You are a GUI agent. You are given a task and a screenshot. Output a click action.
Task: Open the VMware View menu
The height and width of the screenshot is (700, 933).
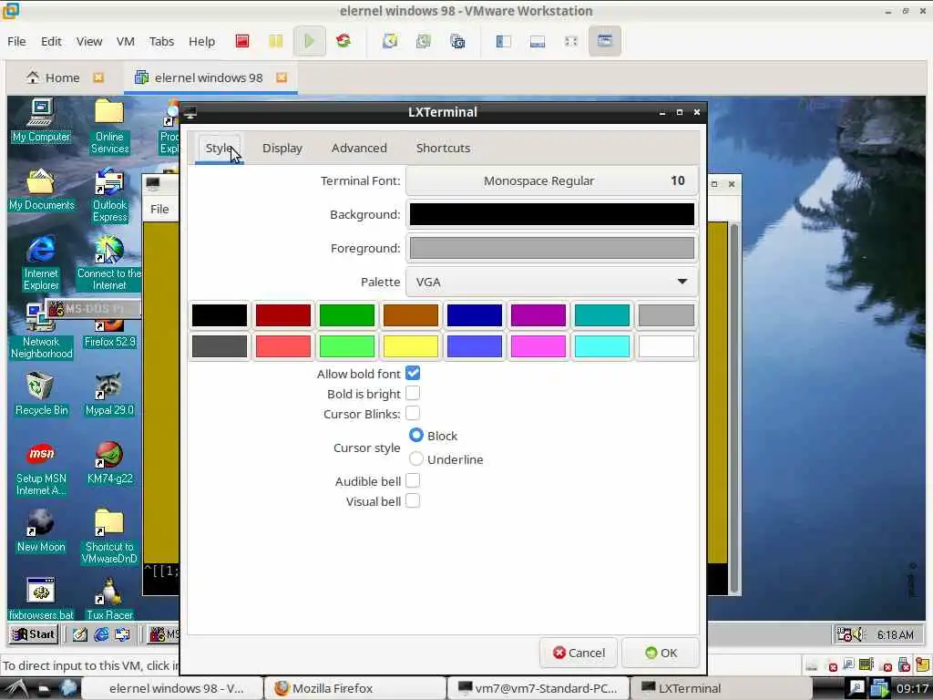tap(88, 41)
